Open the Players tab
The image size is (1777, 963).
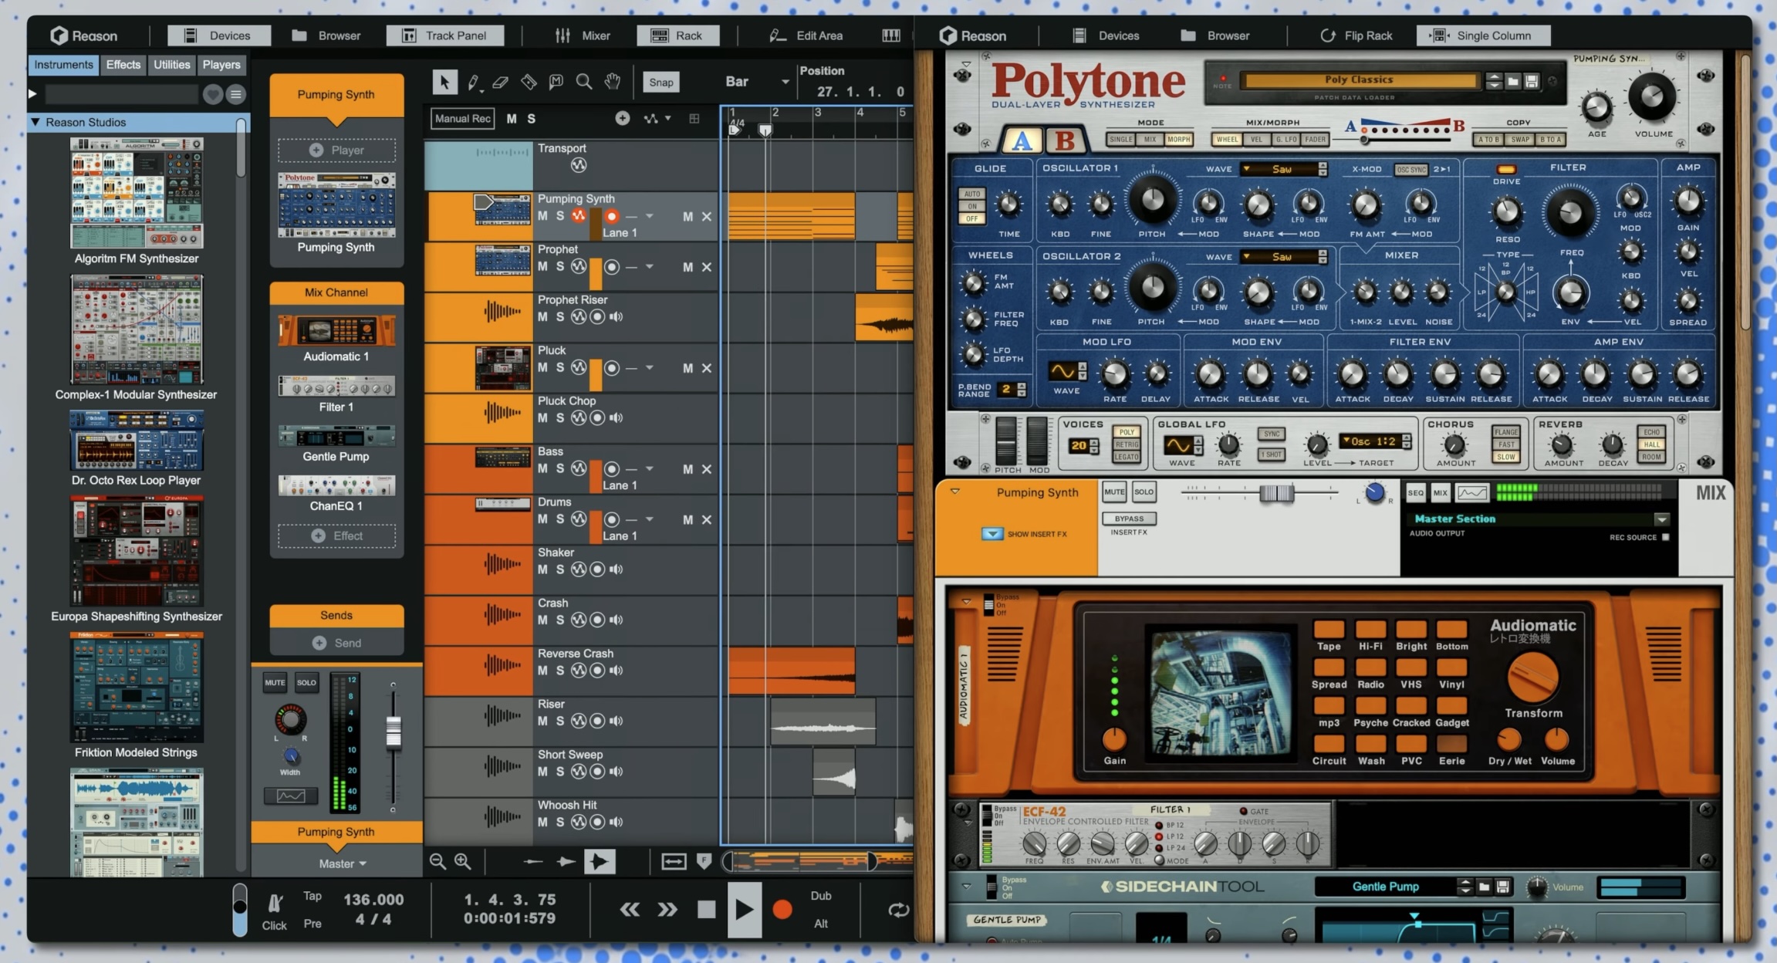pos(221,65)
